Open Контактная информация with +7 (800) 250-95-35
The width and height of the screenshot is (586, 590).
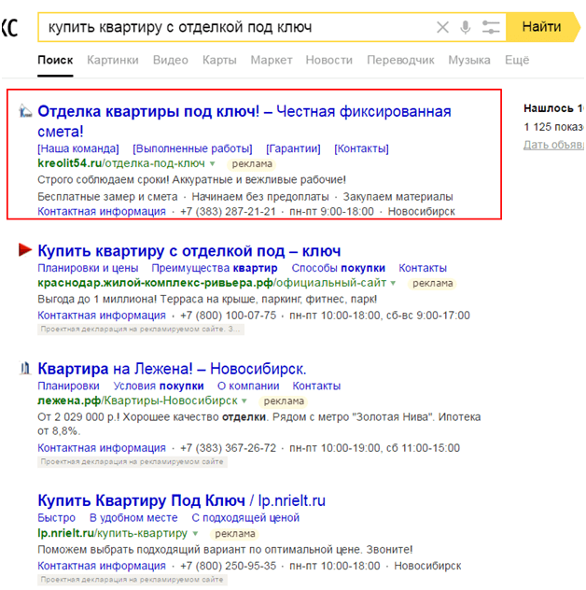(x=102, y=566)
